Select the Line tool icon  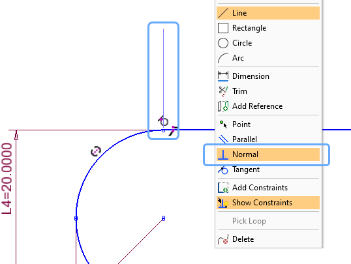[x=223, y=13]
